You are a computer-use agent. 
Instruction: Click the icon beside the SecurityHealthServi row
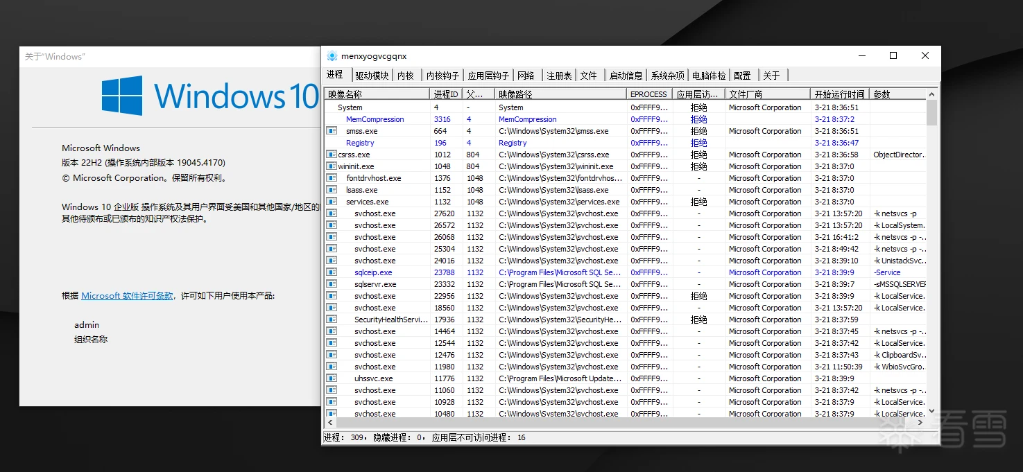coord(332,320)
